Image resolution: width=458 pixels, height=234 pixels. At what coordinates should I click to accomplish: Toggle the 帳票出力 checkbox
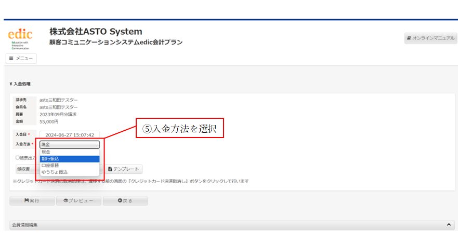(x=18, y=158)
